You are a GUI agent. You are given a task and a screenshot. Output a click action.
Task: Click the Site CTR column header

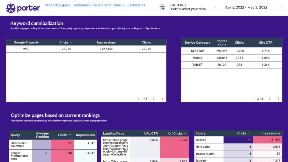(266, 43)
